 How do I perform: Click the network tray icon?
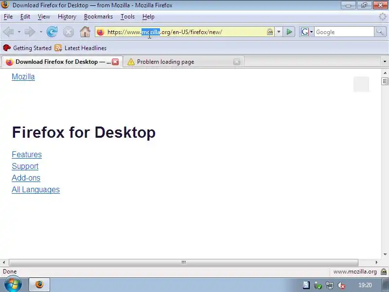coord(330,285)
